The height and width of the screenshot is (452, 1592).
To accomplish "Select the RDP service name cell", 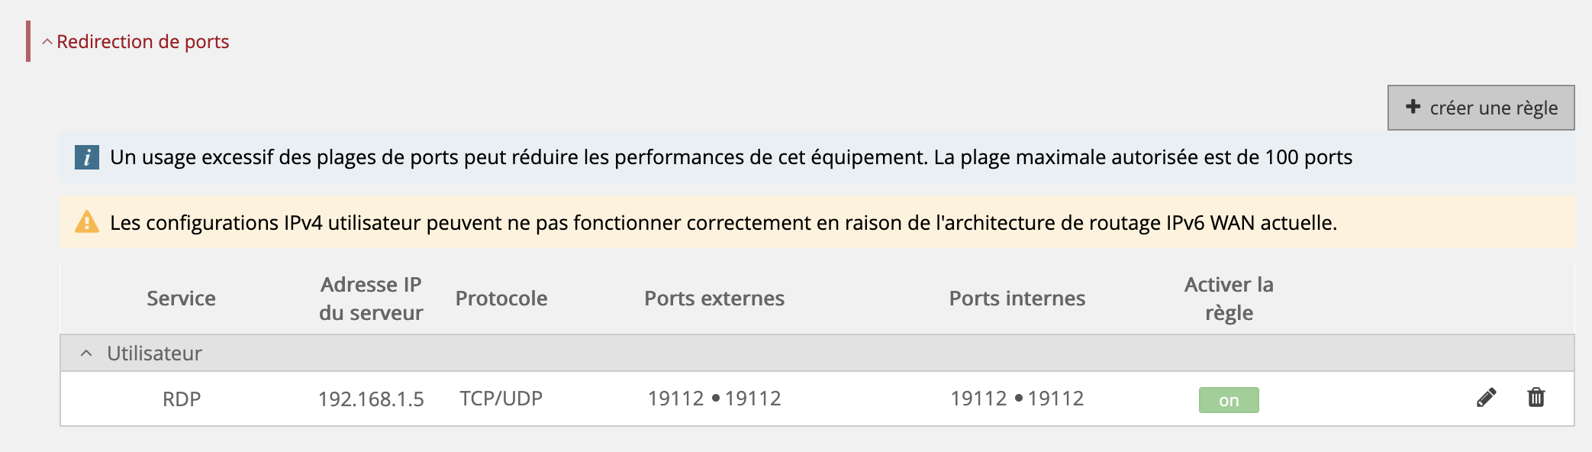I will [x=182, y=399].
